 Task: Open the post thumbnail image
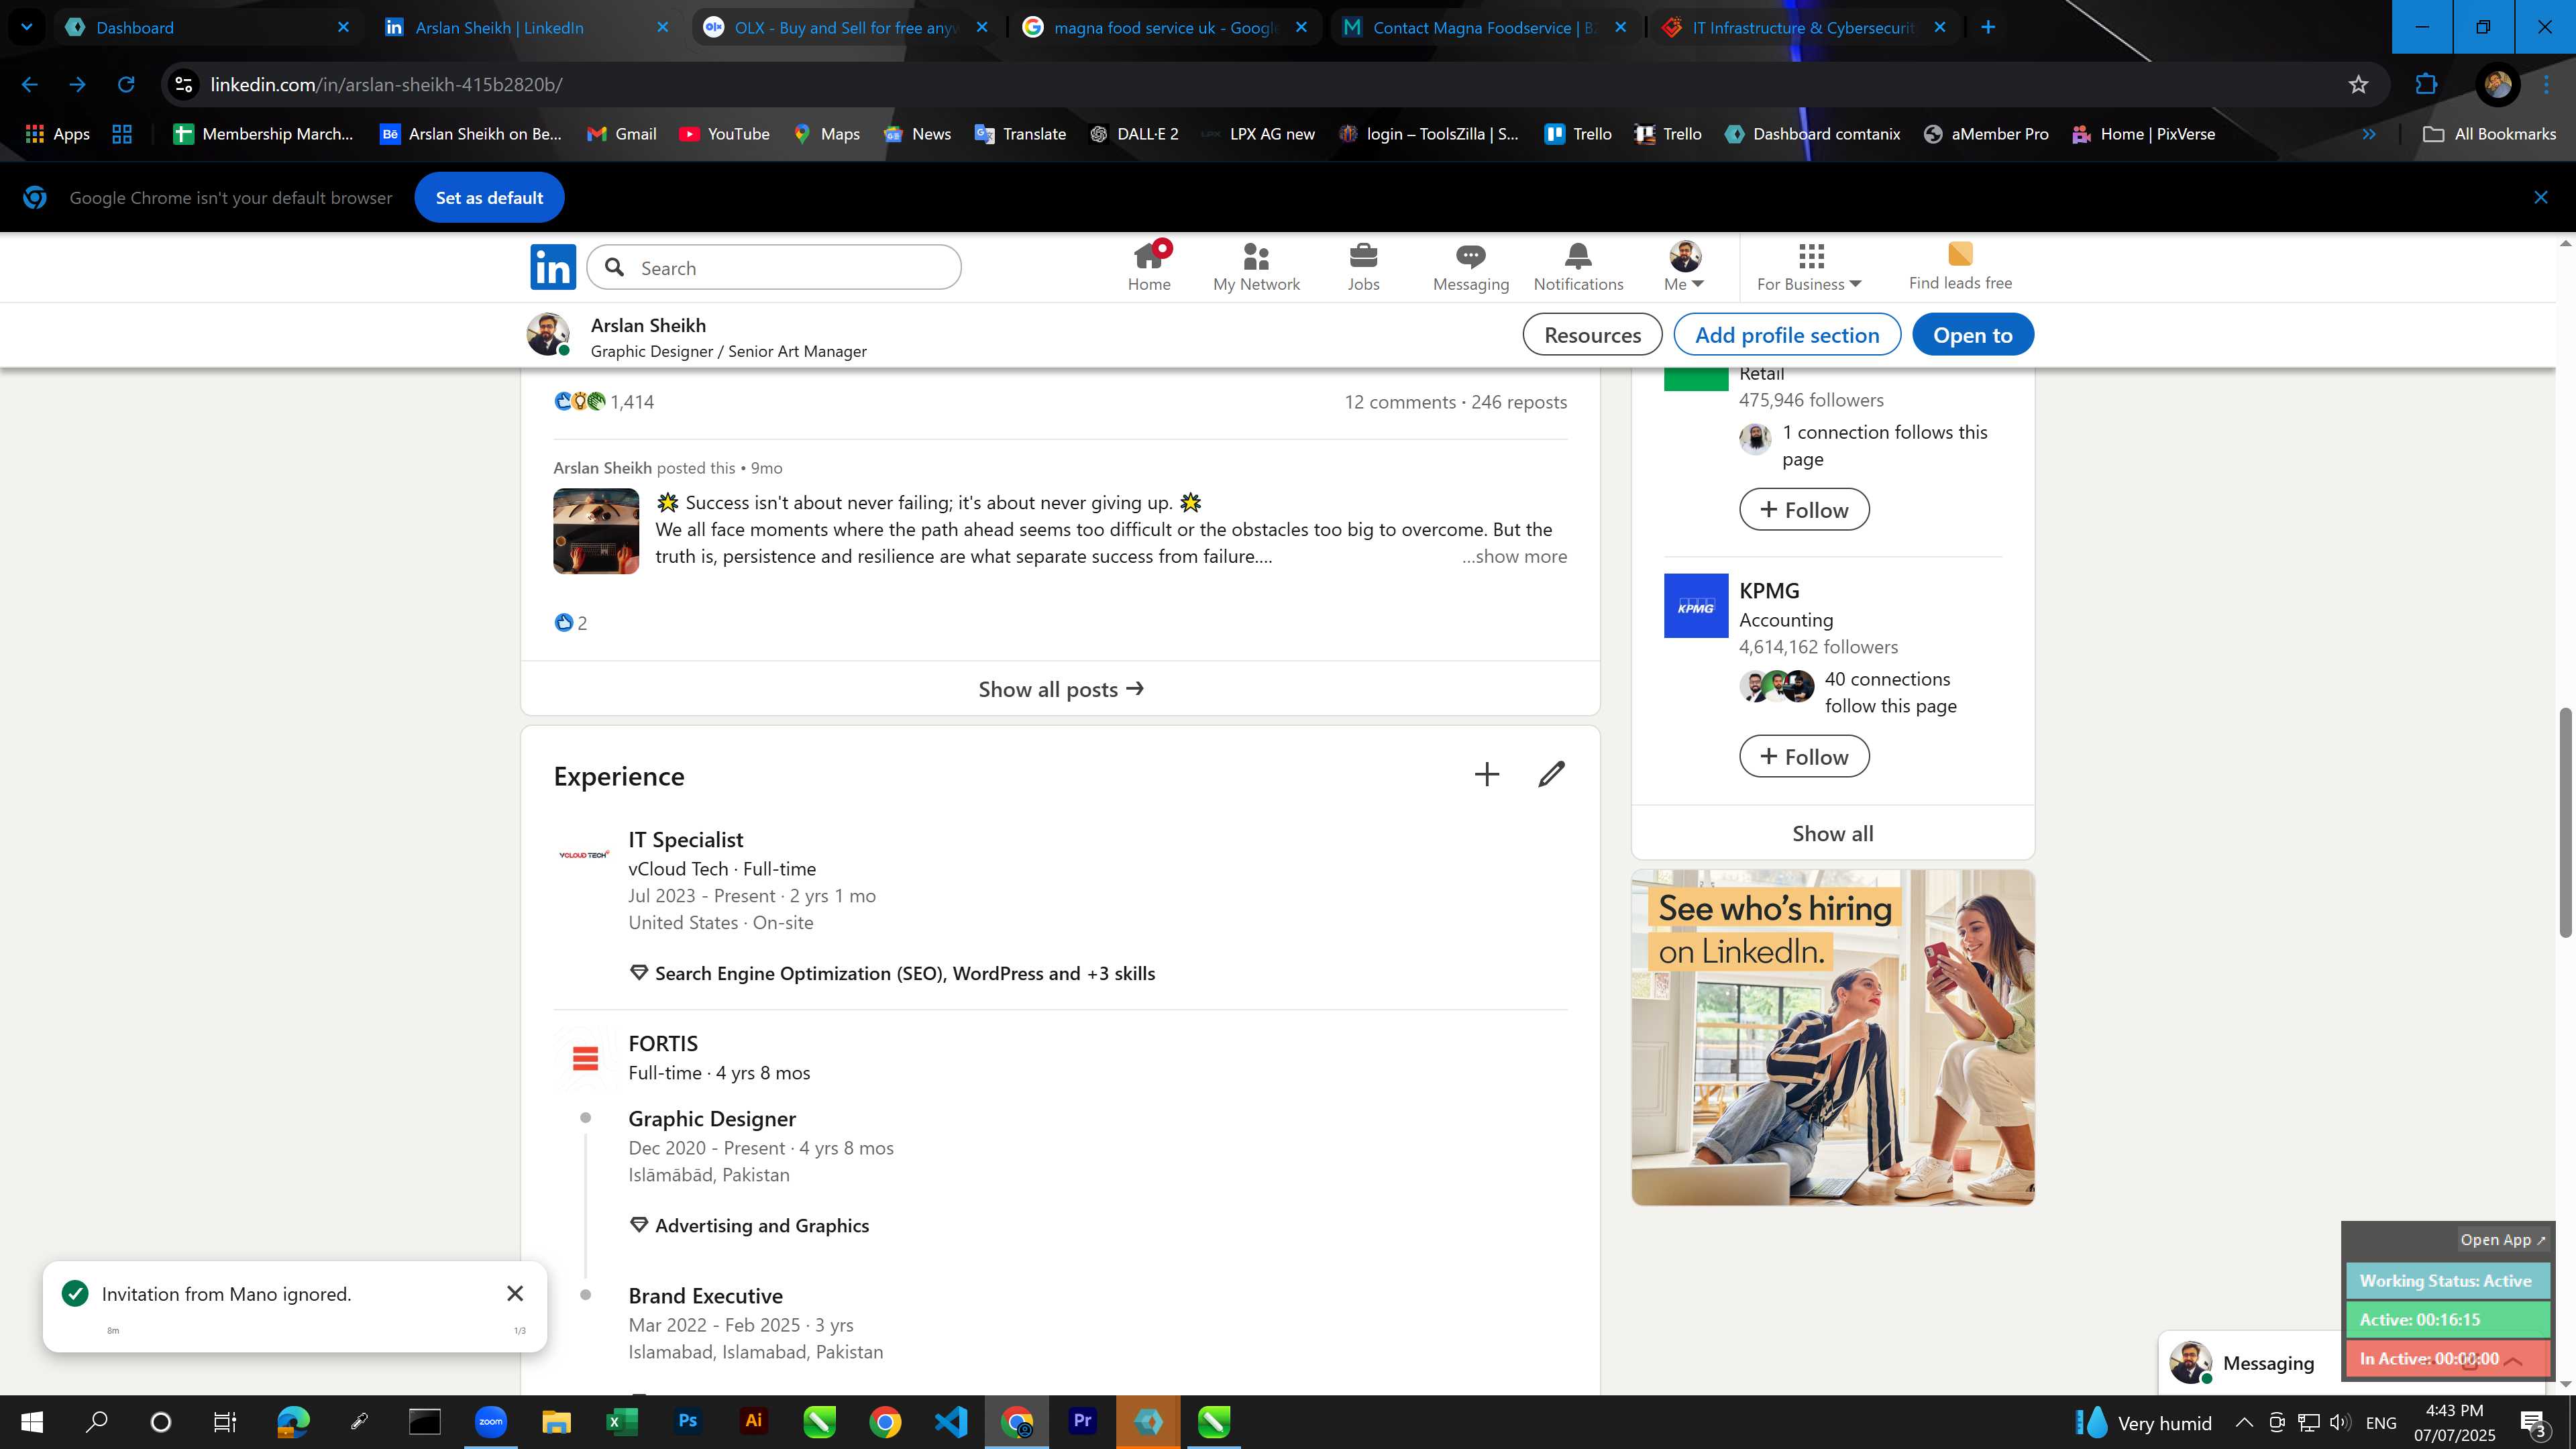596,530
